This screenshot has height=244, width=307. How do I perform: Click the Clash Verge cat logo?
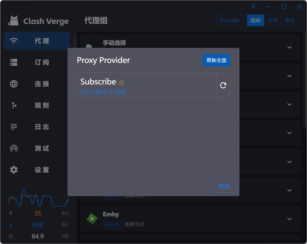[13, 21]
